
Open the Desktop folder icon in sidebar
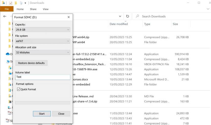click(x=10, y=73)
